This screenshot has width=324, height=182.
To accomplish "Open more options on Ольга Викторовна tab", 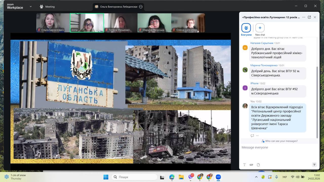I will [x=141, y=7].
